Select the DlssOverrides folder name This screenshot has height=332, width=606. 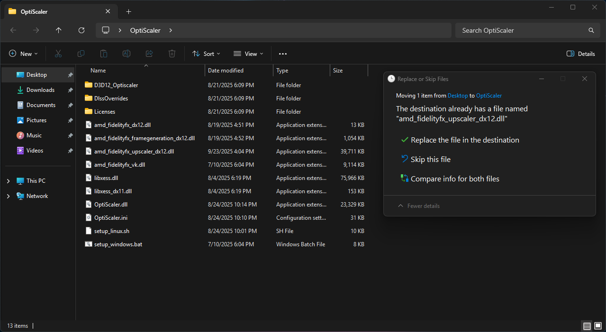click(111, 99)
